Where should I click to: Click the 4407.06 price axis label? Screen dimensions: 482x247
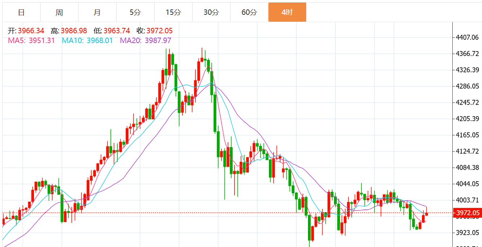467,37
